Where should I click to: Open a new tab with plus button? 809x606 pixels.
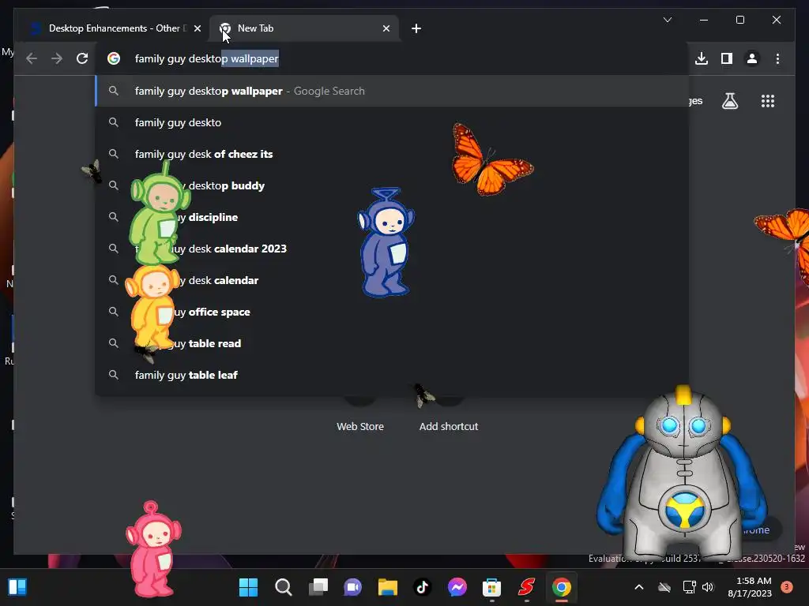[416, 28]
